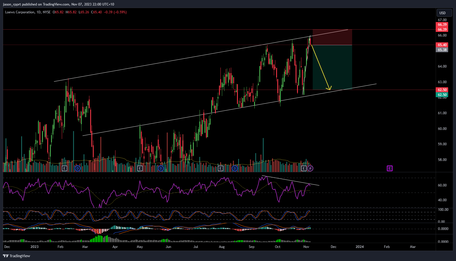Select the dividend D marker in mid-August
The height and width of the screenshot is (261, 456).
pos(235,168)
